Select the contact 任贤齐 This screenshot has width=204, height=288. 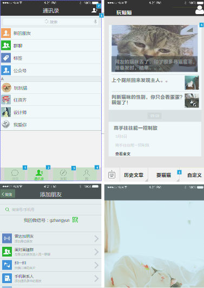point(51,100)
